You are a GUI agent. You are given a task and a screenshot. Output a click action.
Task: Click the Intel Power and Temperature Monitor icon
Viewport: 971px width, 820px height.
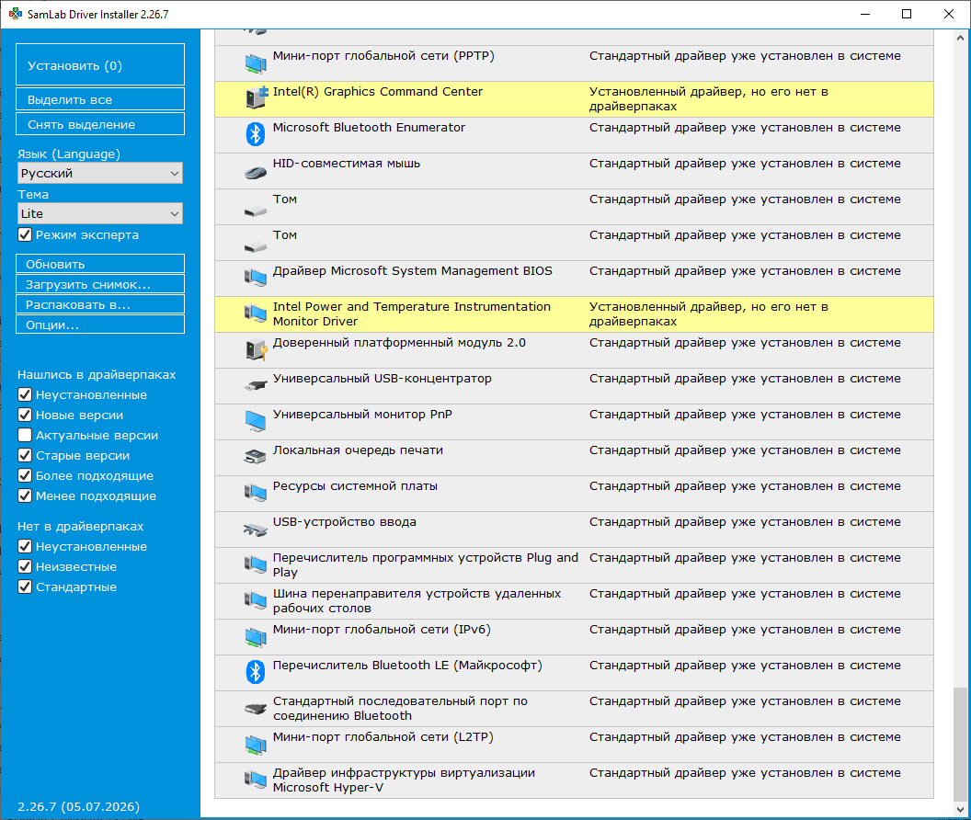(255, 313)
